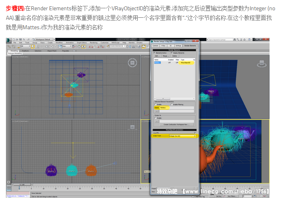Open the reference coordinate View dropdown
Image resolution: width=281 pixels, height=198 pixels.
pos(67,46)
